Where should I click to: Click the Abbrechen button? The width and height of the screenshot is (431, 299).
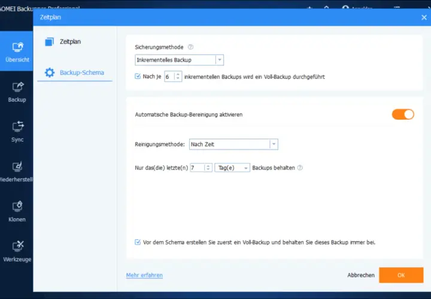point(361,275)
